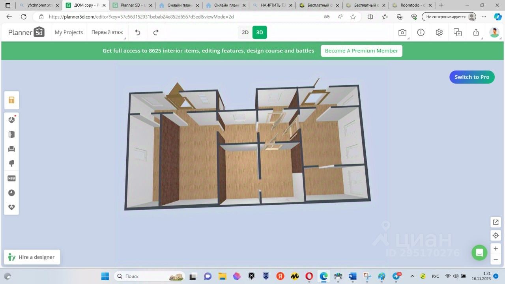The width and height of the screenshot is (505, 284).
Task: Open browser settings and more menu
Action: [484, 17]
